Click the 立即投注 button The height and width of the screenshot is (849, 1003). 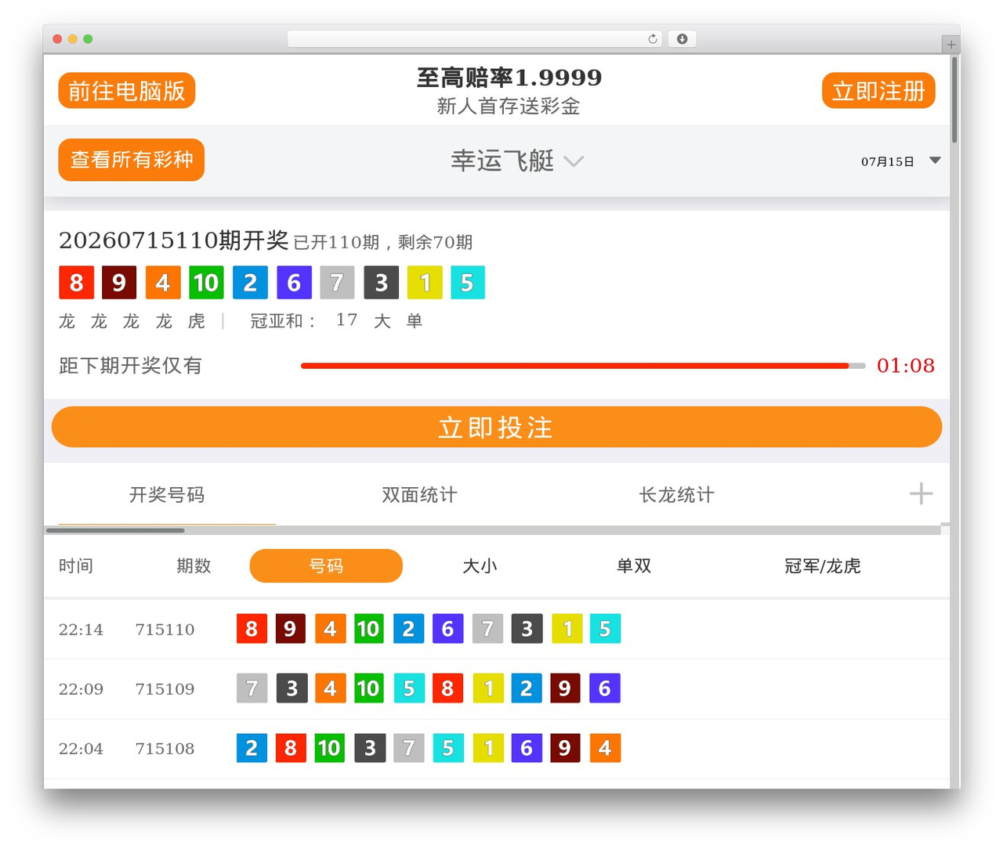[x=497, y=427]
